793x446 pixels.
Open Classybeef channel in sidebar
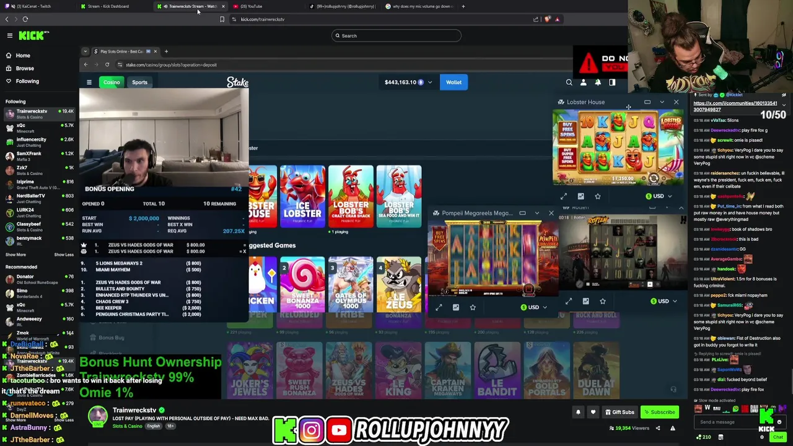coord(38,227)
